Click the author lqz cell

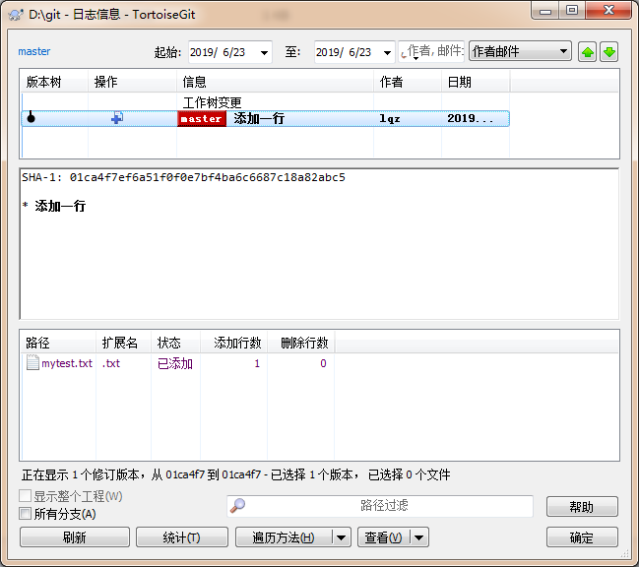click(390, 118)
